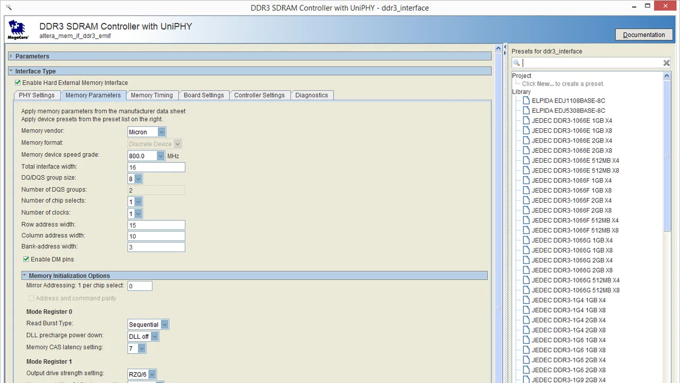
Task: Select preset JEDEC DDR3-1G4 2GB X8
Action: pyautogui.click(x=568, y=330)
